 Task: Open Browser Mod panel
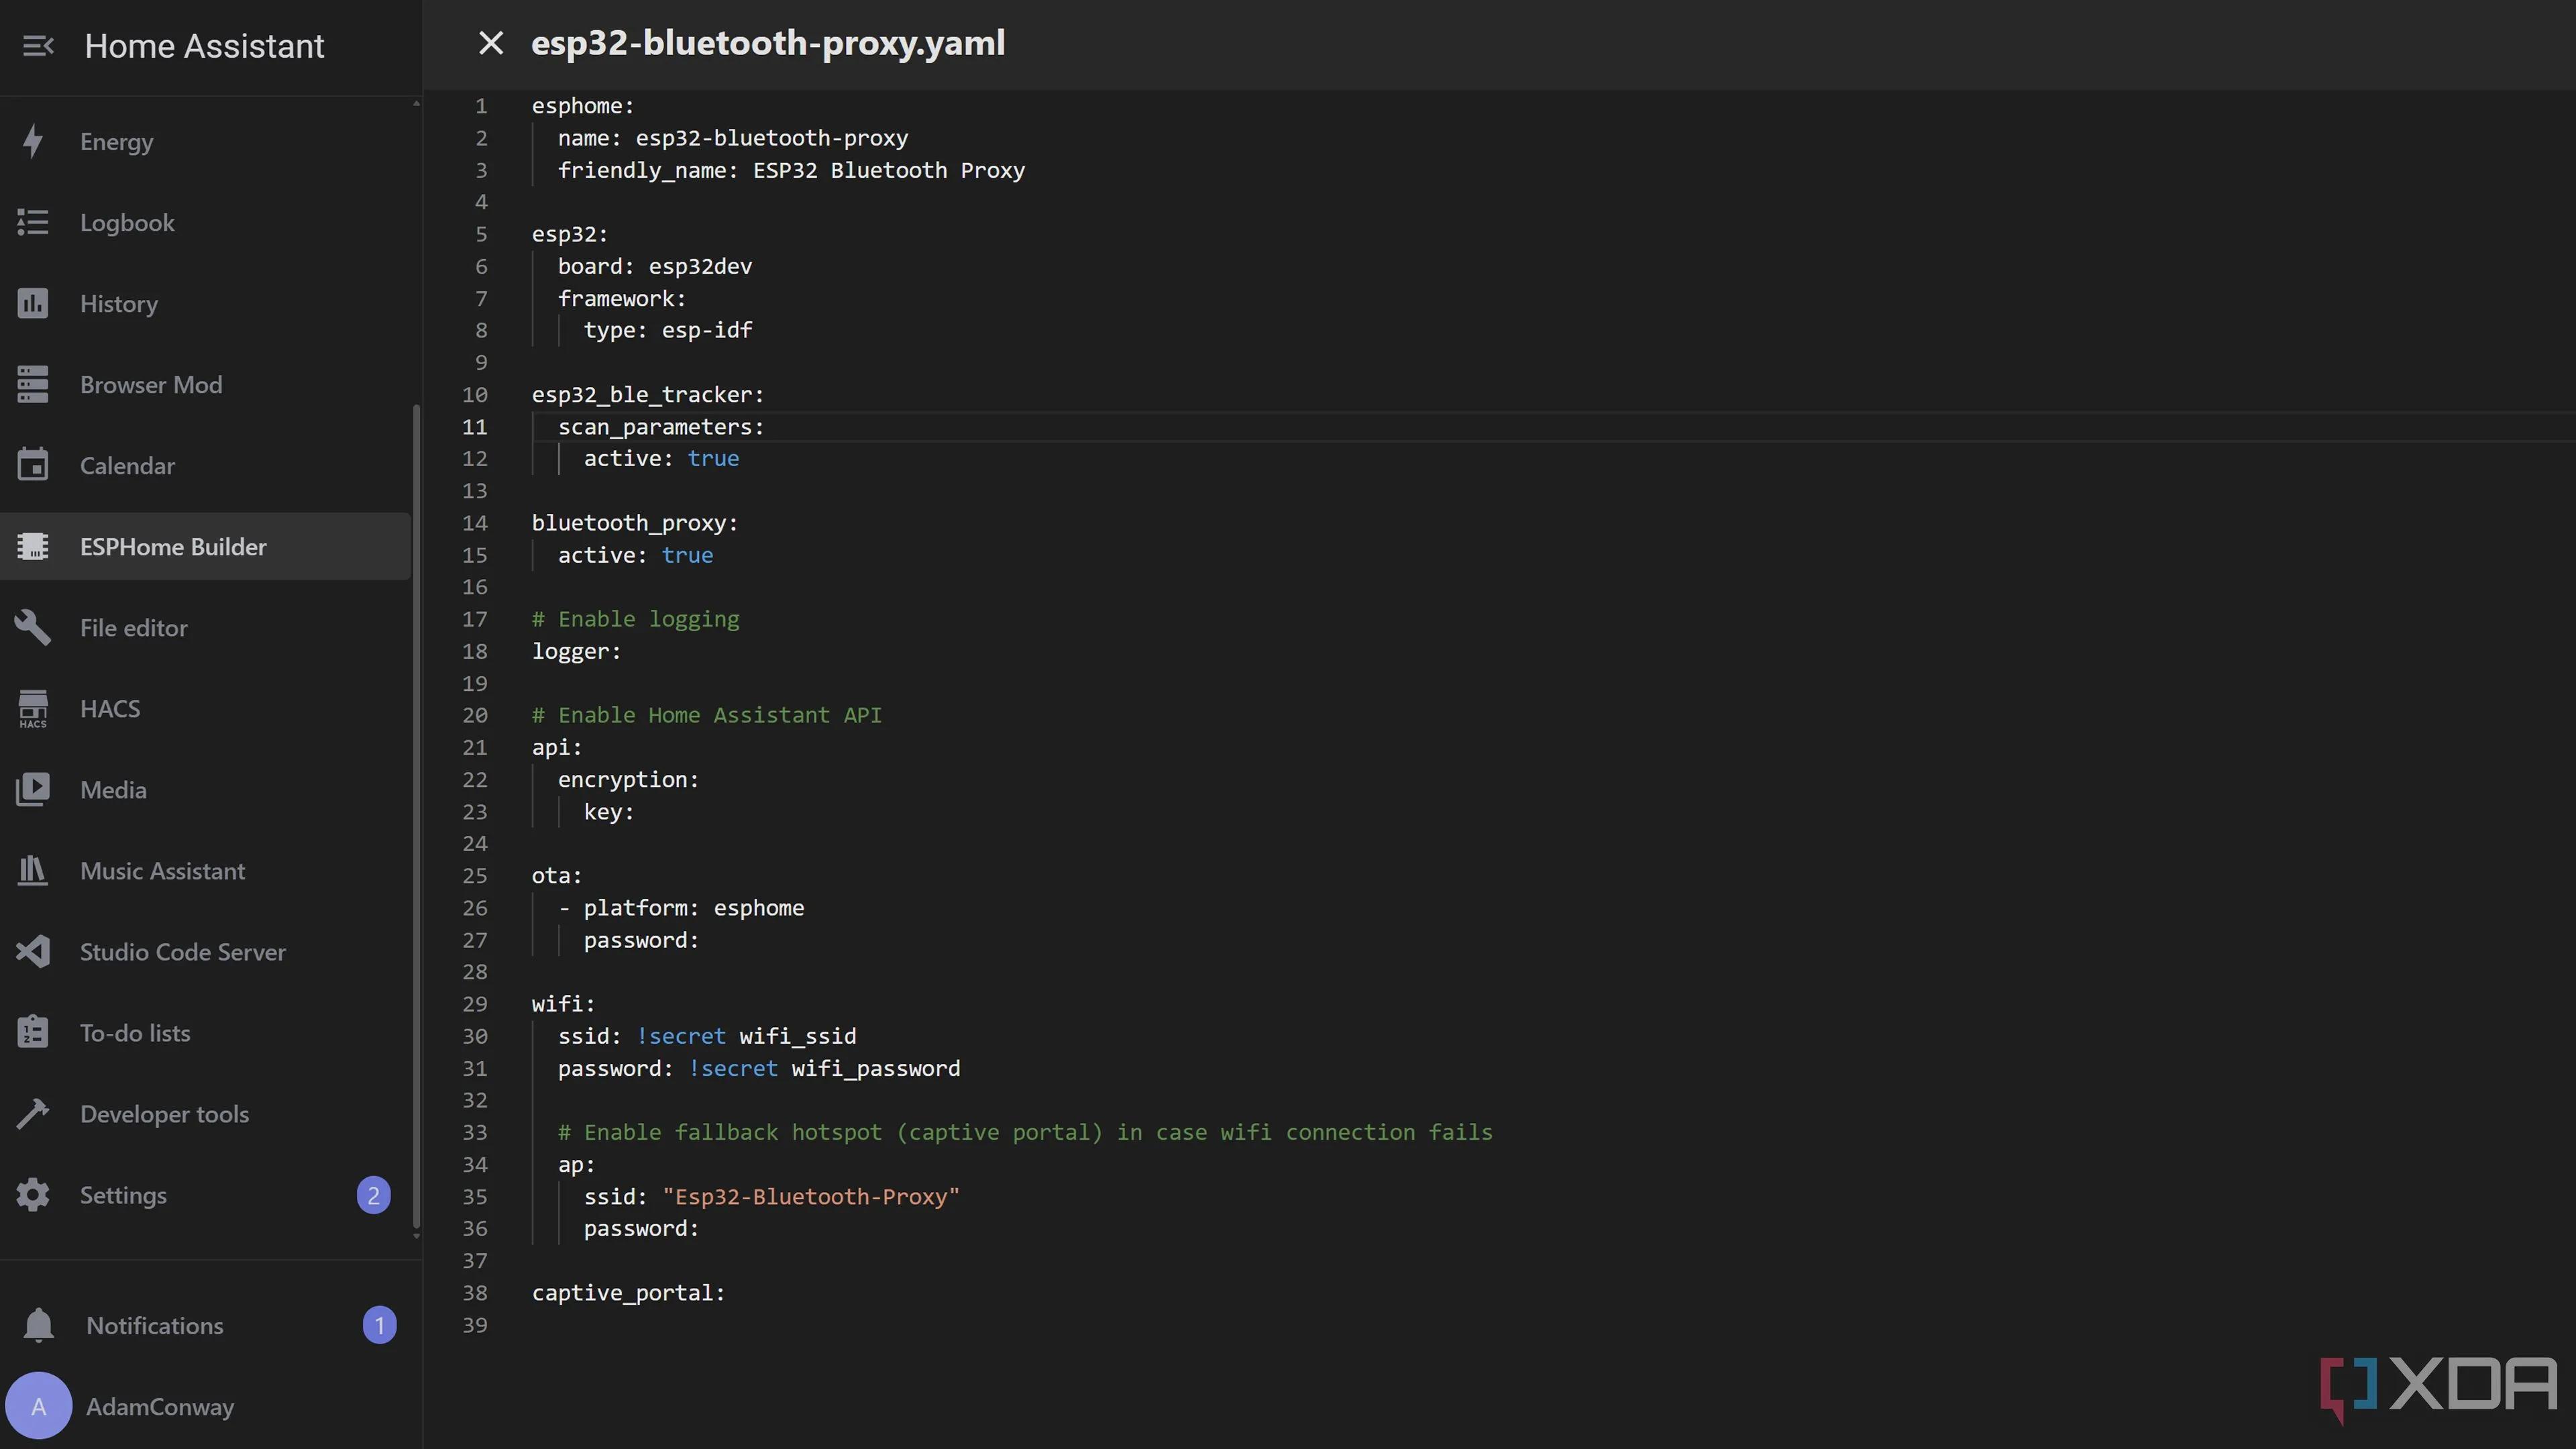205,384
